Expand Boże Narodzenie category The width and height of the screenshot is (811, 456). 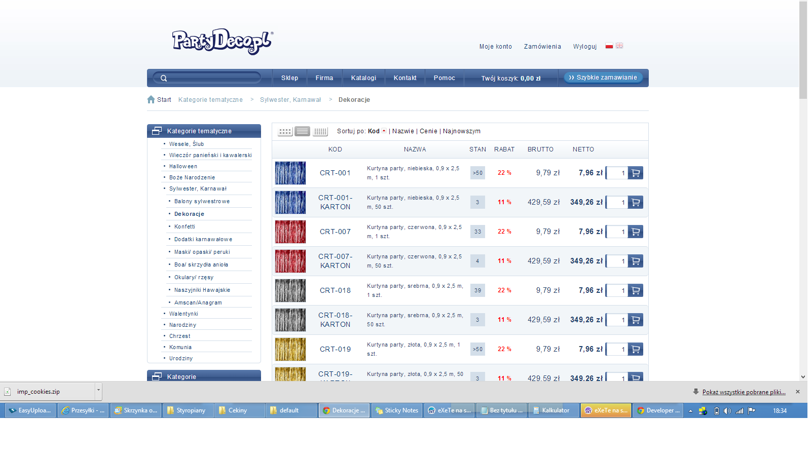tap(192, 177)
